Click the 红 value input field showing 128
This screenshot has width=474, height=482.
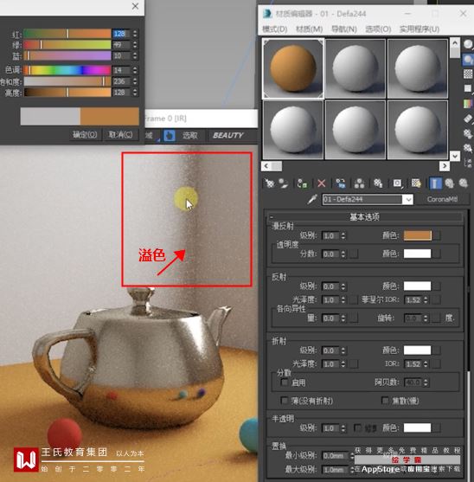121,34
